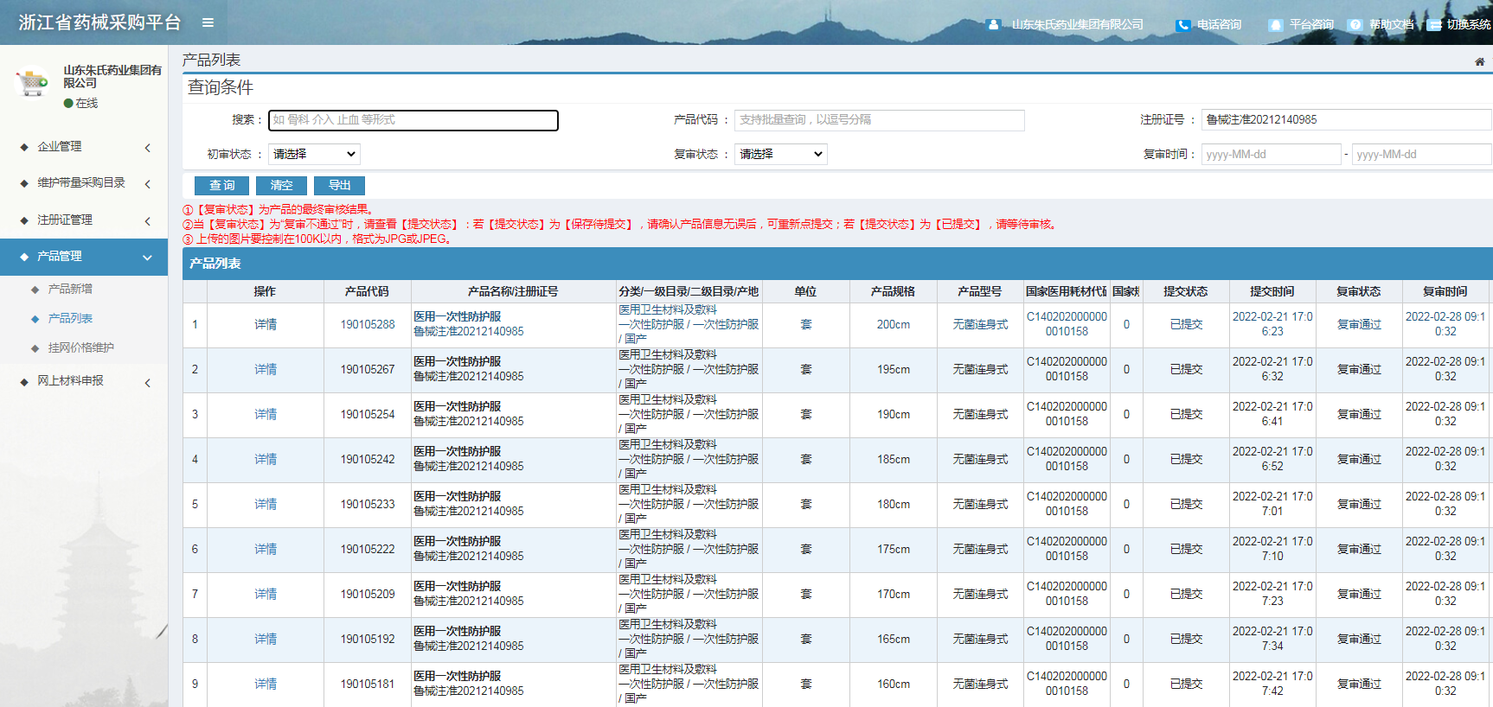Click the 电话咨询 phone icon
The image size is (1493, 707).
click(1182, 25)
